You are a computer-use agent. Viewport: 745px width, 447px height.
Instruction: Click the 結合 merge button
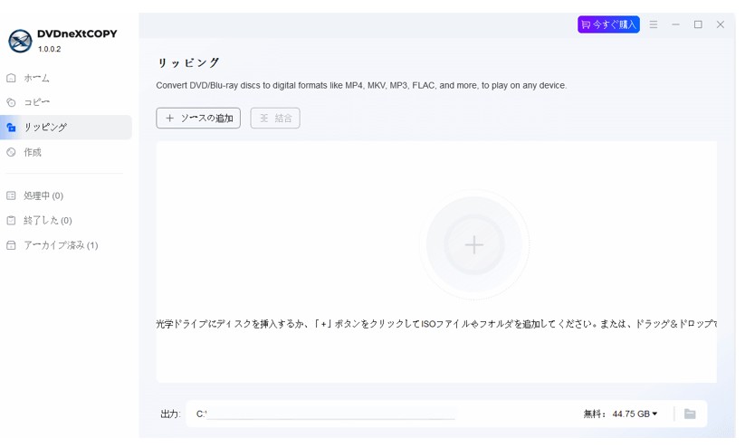point(275,119)
